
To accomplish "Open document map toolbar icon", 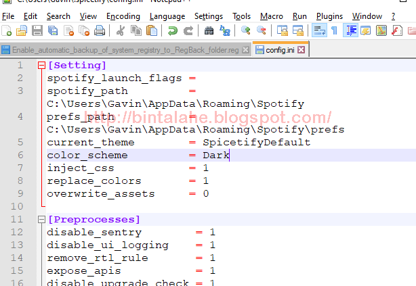I will pyautogui.click(x=381, y=30).
